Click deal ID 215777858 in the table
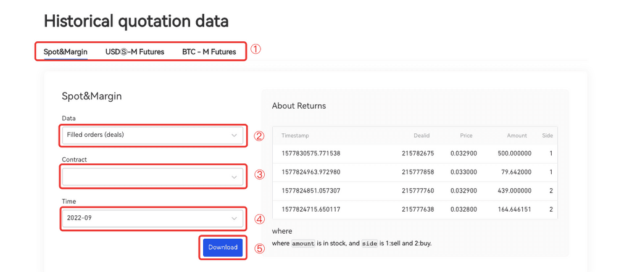Viewport: 632px width, 272px height. [x=418, y=172]
